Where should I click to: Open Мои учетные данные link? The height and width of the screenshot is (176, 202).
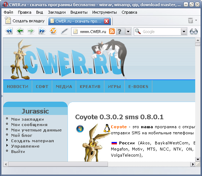(x=36, y=130)
